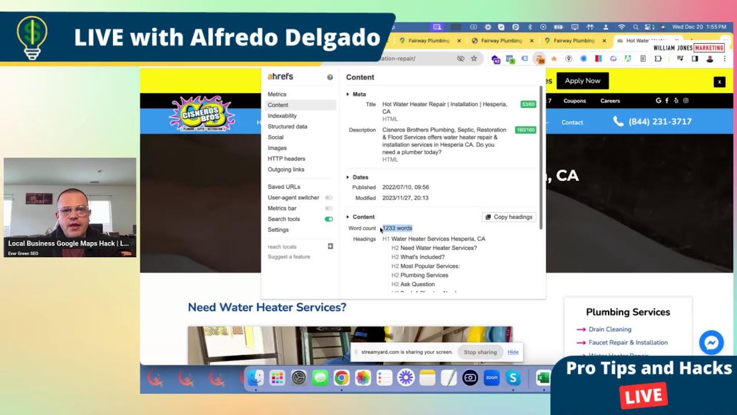Open the Chrome profile avatar
This screenshot has height=415, width=737.
tap(710, 59)
